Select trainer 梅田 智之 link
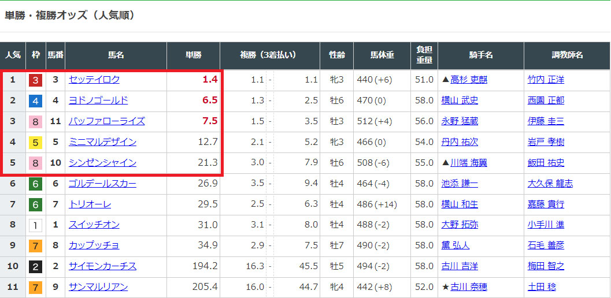This screenshot has width=611, height=298. pos(546,266)
